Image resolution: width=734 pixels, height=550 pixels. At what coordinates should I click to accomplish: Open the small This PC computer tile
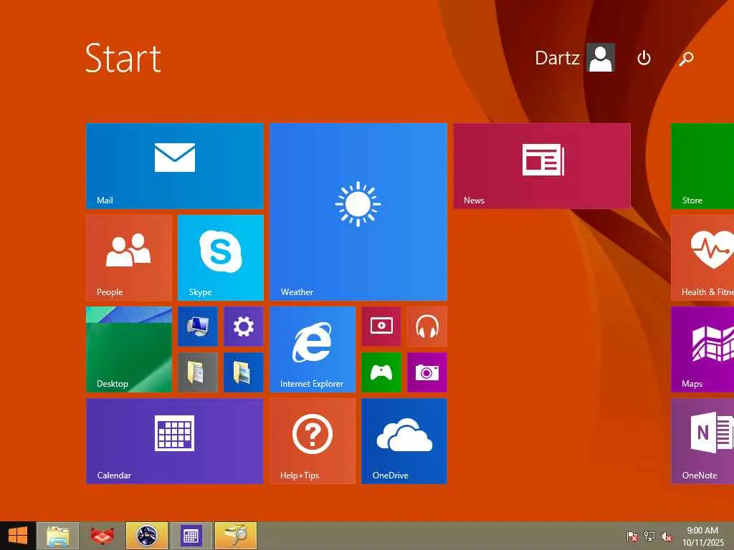click(198, 326)
